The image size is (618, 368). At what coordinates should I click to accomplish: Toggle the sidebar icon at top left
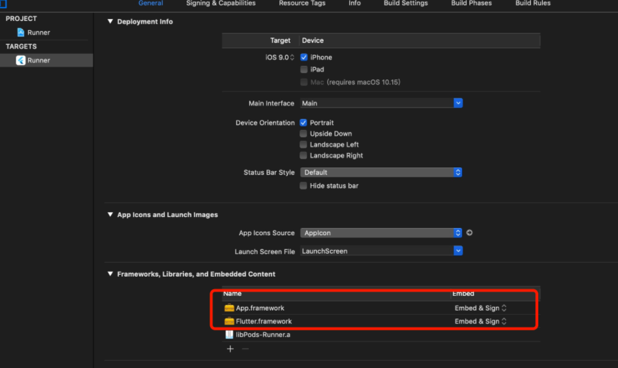[3, 4]
